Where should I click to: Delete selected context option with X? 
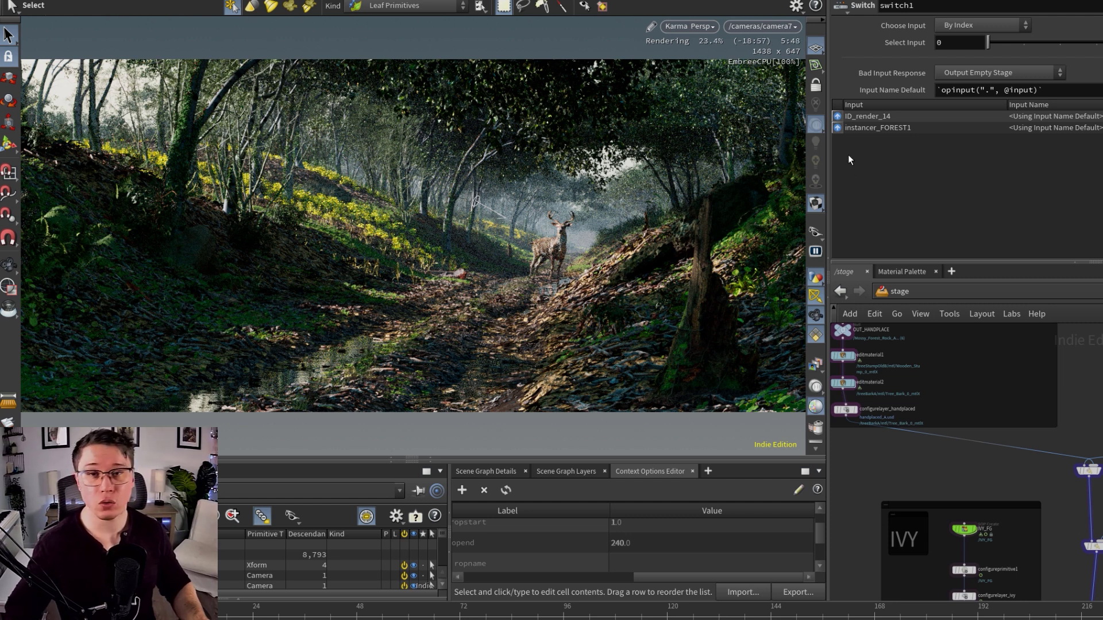484,490
